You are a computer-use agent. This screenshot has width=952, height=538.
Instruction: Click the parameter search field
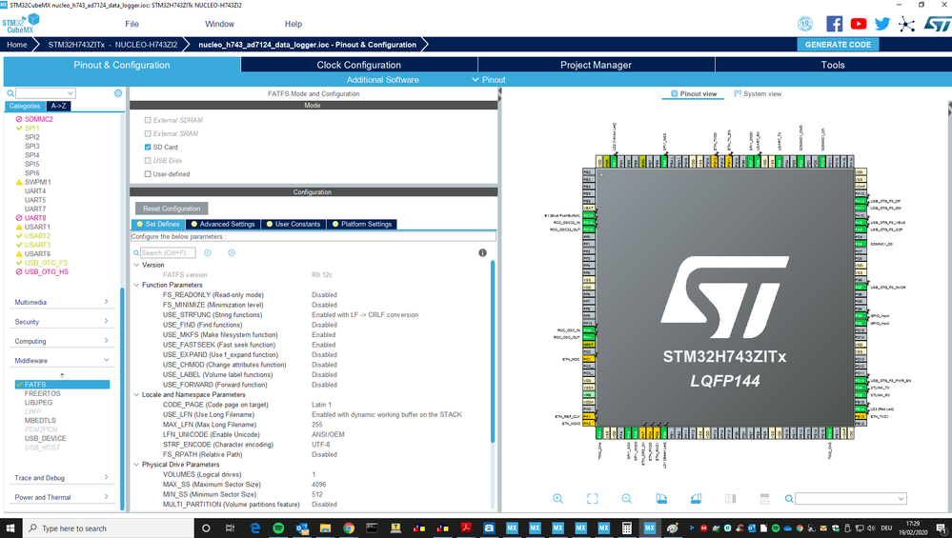168,253
